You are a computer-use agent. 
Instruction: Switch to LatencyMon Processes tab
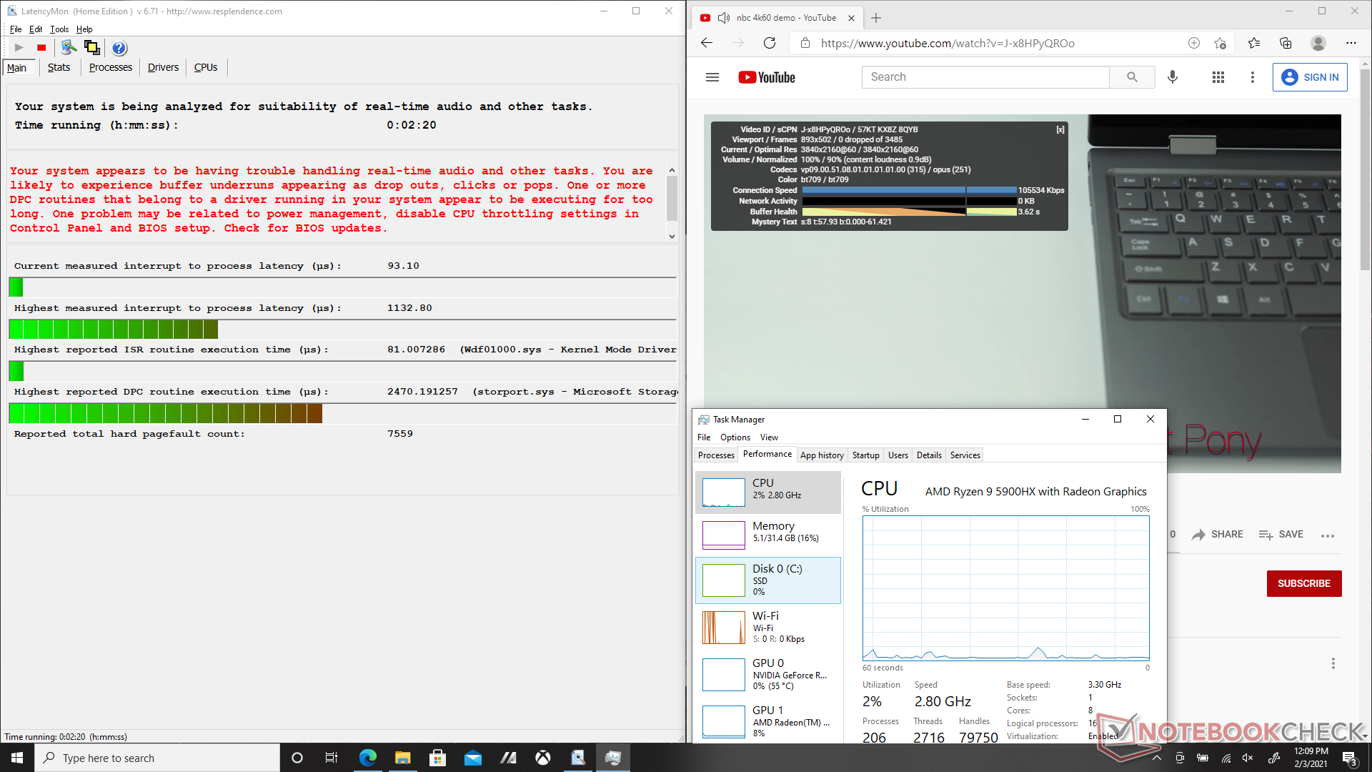111,67
